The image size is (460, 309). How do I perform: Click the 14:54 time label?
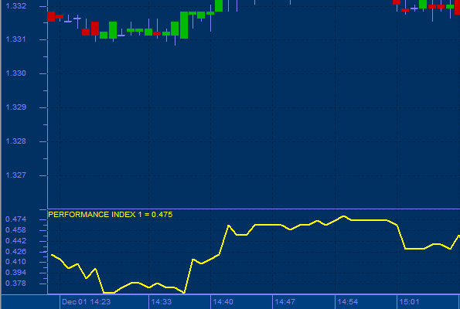(x=348, y=302)
